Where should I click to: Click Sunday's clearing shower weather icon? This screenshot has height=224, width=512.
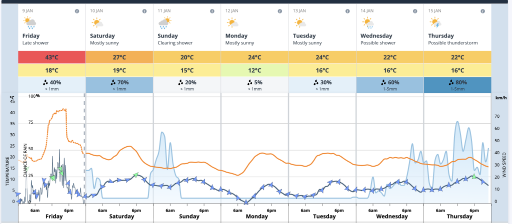(164, 22)
